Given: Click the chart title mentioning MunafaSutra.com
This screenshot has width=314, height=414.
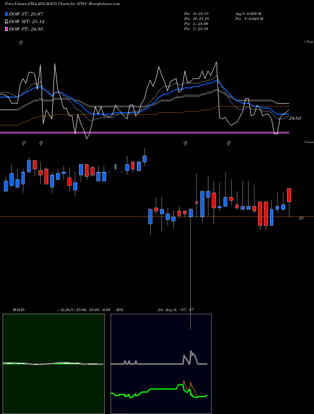Looking at the screenshot, I should (62, 4).
